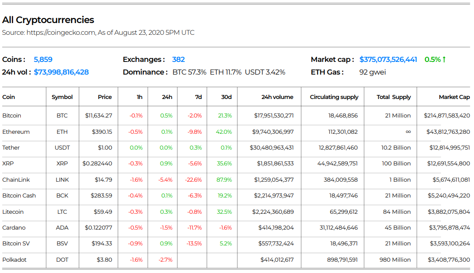Open the 382 exchanges count link
Screen dimensions: 474x273
tap(178, 60)
